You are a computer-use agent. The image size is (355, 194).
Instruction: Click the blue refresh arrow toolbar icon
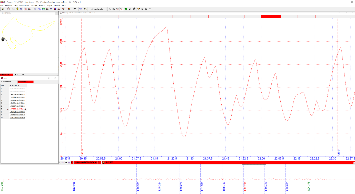pyautogui.click(x=21, y=9)
